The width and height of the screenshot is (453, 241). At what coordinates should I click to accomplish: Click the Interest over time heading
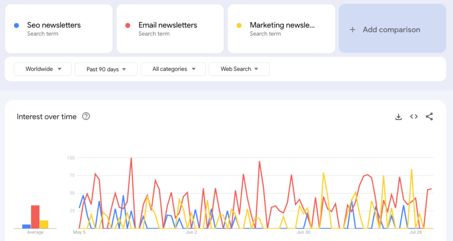tap(46, 117)
